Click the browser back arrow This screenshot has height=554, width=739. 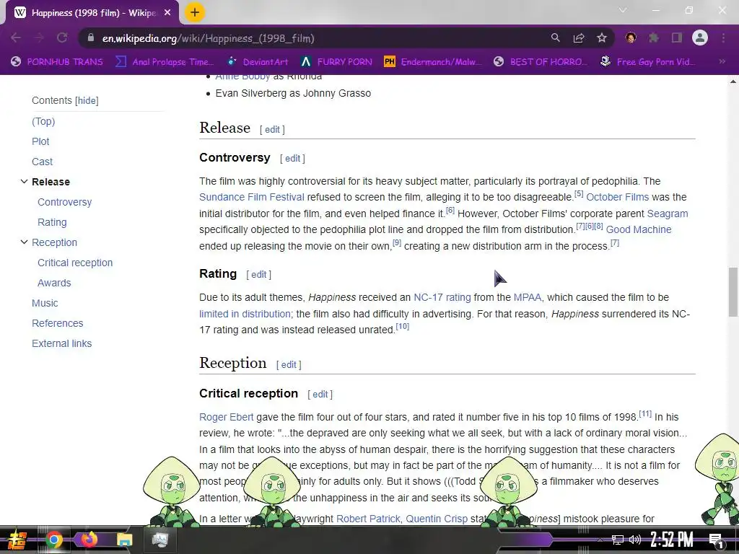click(x=16, y=38)
